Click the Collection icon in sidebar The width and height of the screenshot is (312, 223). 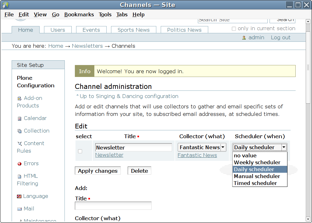point(19,131)
